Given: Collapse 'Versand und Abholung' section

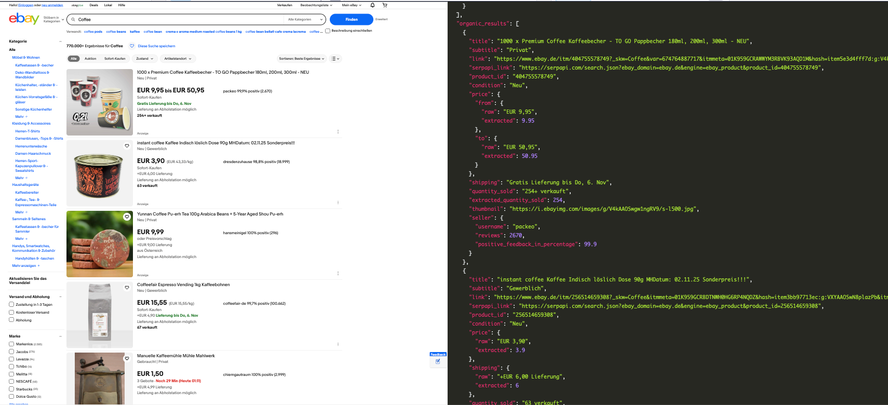Looking at the screenshot, I should point(60,297).
